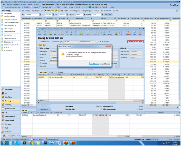
Task: Click the Trước back arrow icon
Action: 39,32
